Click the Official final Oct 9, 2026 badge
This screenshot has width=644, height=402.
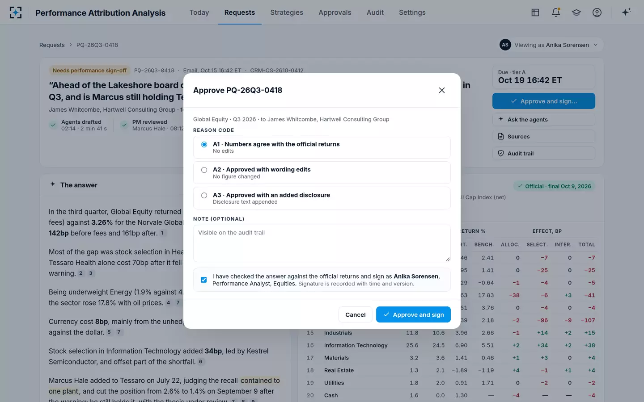(x=554, y=186)
